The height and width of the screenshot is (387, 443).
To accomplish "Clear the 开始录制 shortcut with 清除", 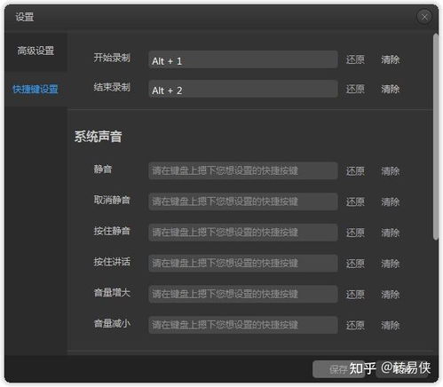I will 390,59.
